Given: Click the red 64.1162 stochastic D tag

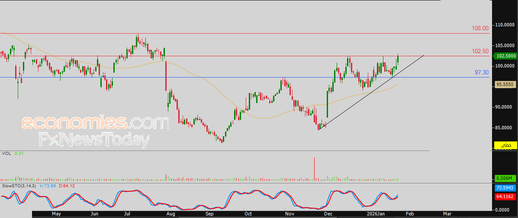Looking at the screenshot, I should tap(505, 196).
